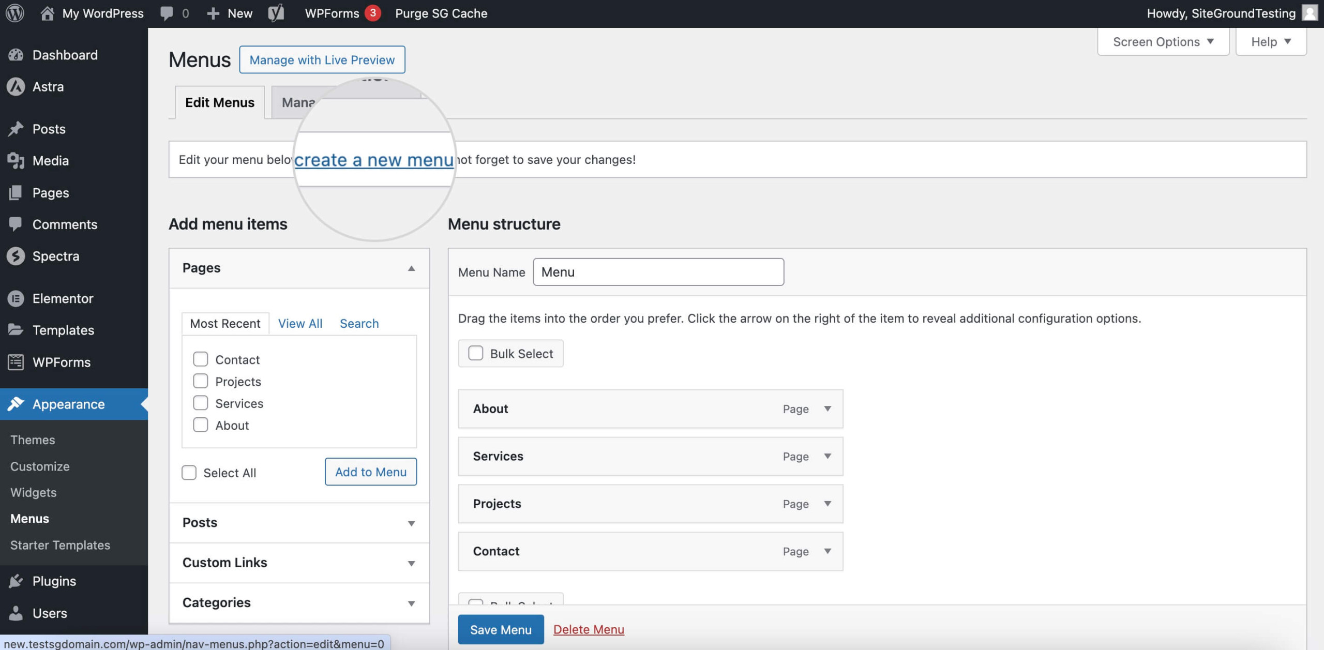Viewport: 1324px width, 650px height.
Task: Click the WPForms notification badge showing 3
Action: click(x=372, y=13)
